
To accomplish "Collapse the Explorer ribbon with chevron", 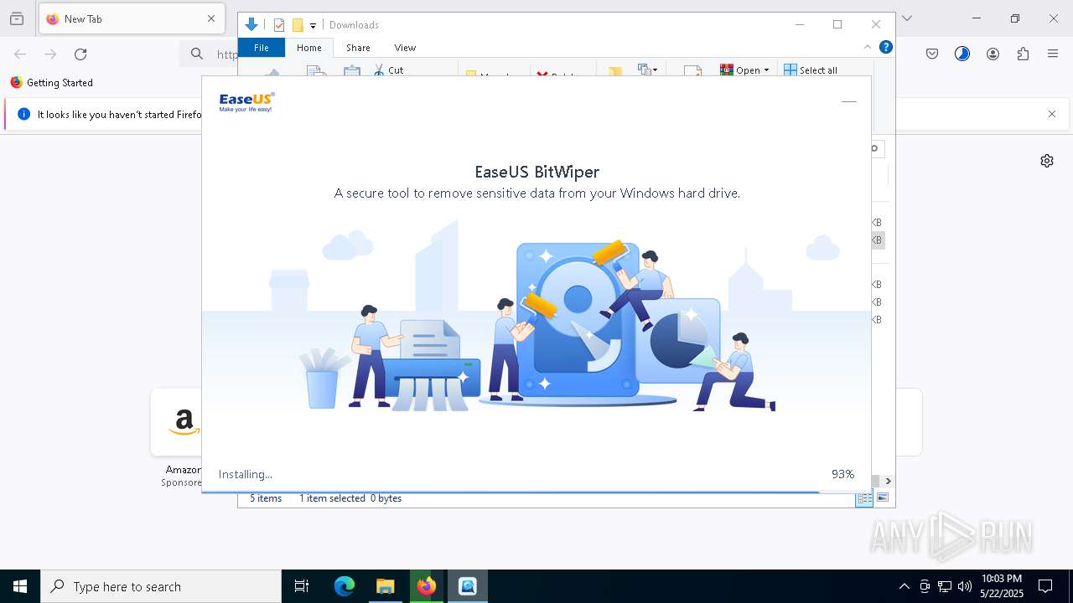I will (868, 47).
